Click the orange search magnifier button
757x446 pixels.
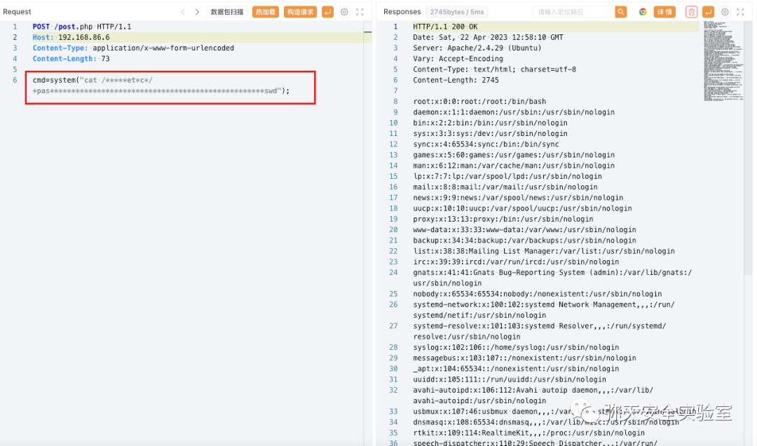[x=621, y=12]
